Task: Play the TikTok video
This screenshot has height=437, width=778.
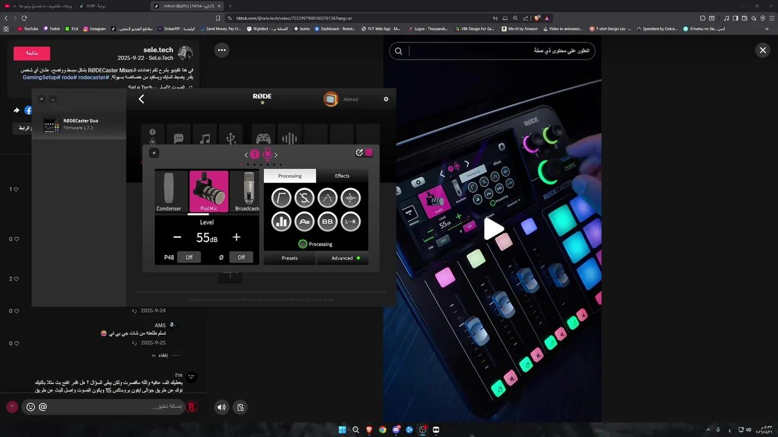Action: click(x=493, y=229)
